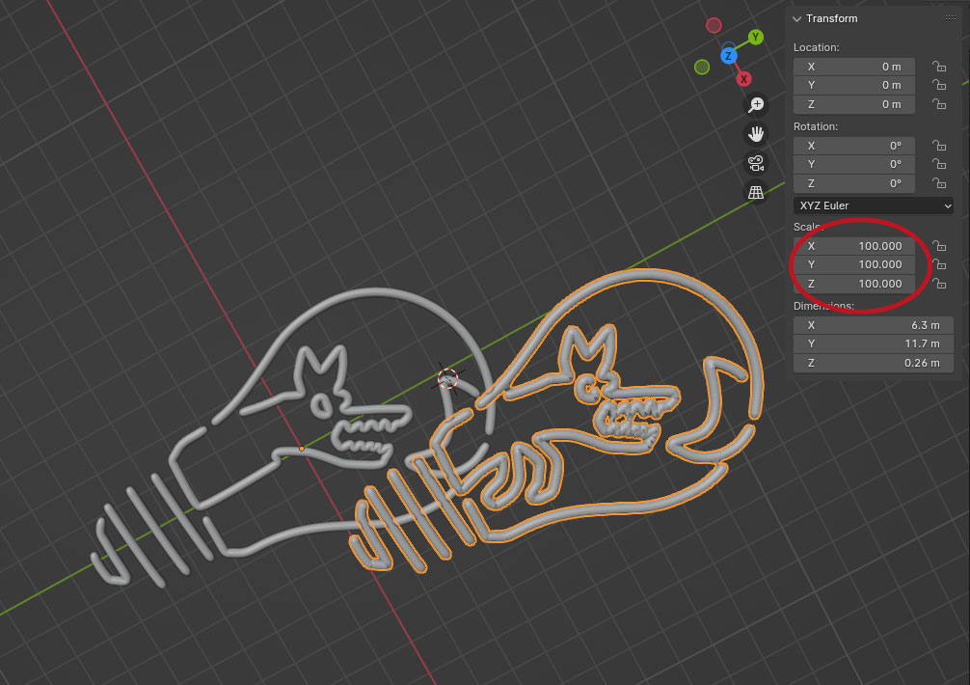Click the Scale X field
The width and height of the screenshot is (970, 685).
pyautogui.click(x=853, y=246)
